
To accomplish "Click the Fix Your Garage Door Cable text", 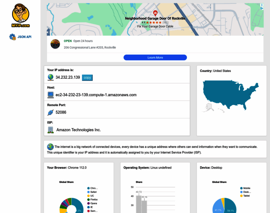I will point(155,26).
